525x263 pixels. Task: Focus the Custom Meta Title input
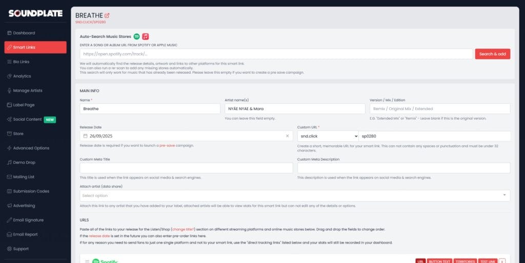[x=186, y=168]
